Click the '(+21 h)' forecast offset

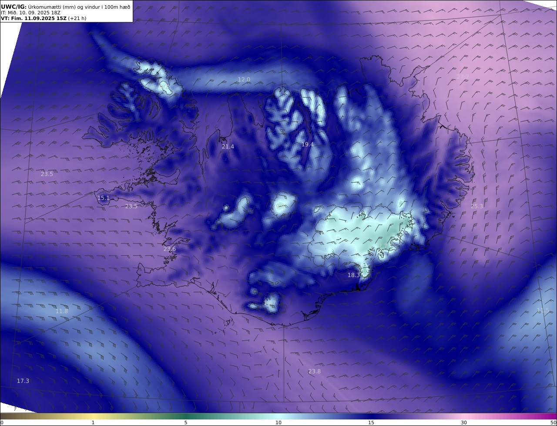click(x=77, y=18)
